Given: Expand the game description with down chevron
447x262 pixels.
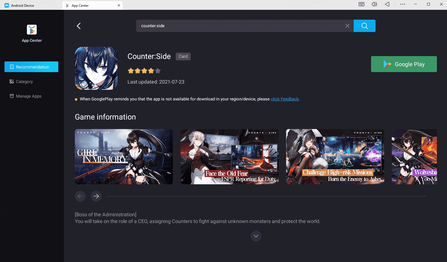Looking at the screenshot, I should point(256,236).
